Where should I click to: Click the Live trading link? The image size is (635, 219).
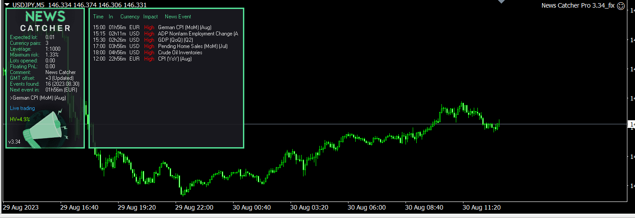(22, 108)
